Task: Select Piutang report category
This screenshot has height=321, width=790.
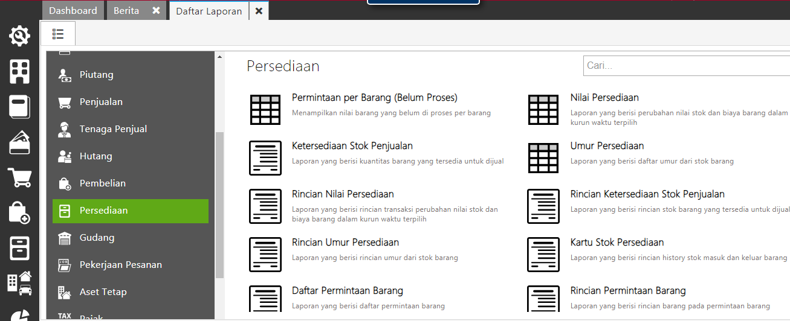Action: click(96, 75)
